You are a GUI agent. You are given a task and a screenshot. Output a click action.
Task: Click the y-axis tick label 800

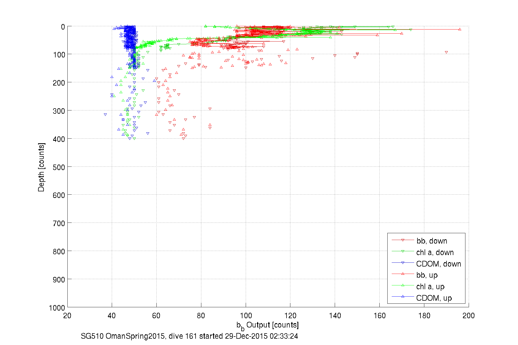click(x=59, y=252)
